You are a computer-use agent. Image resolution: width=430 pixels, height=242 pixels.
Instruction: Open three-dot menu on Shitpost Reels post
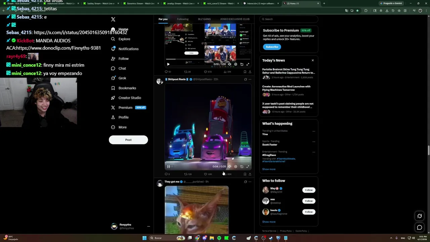coord(250,79)
